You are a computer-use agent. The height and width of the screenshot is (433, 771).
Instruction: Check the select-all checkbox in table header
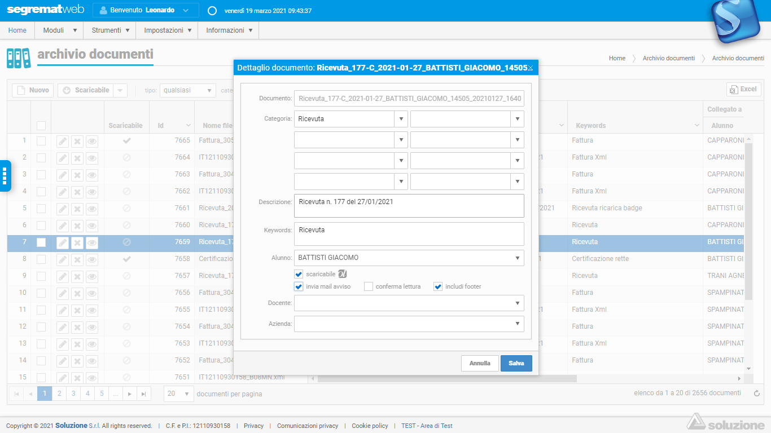click(41, 126)
